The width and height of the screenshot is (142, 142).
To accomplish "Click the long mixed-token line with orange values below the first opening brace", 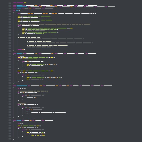I will click(57, 13).
